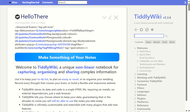Open the $:/core/config/TagPillDragFilter link

tap(44, 48)
